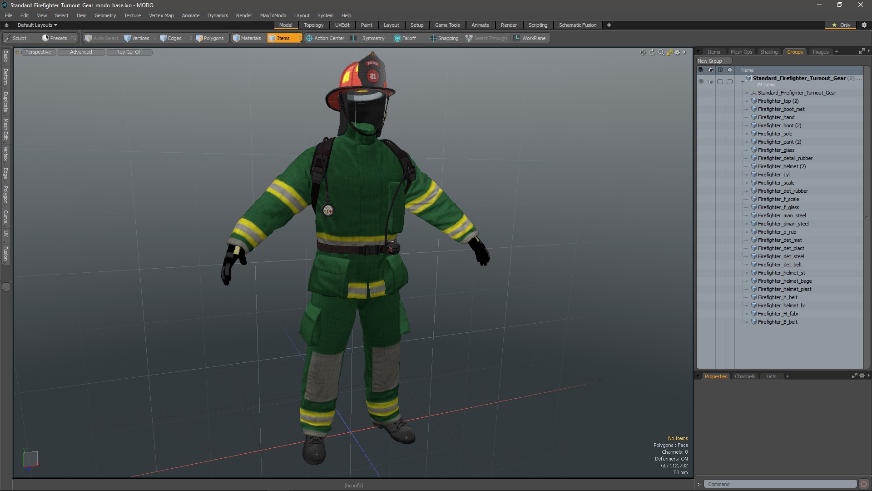Viewport: 872px width, 491px height.
Task: Select the Snapping tool icon
Action: (433, 38)
